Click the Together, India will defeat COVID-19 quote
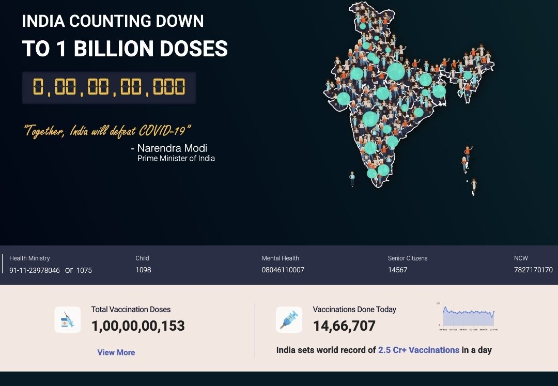The image size is (558, 386). [107, 131]
